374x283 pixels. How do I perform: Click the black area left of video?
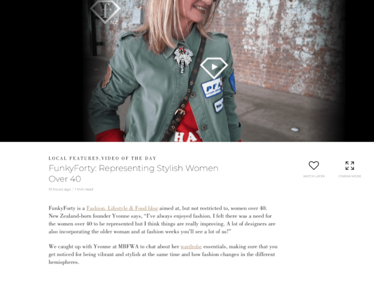click(x=40, y=72)
